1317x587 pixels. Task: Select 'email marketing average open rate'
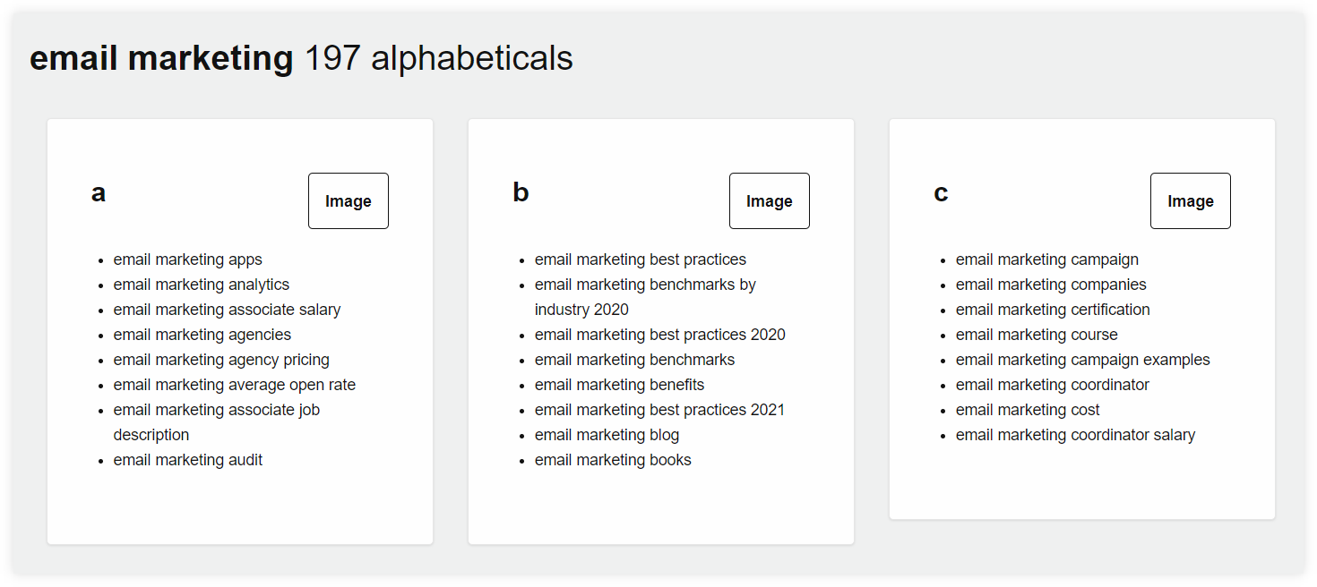(235, 385)
